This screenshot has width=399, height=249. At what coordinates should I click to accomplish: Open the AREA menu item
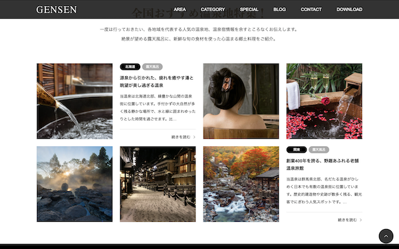pos(180,9)
